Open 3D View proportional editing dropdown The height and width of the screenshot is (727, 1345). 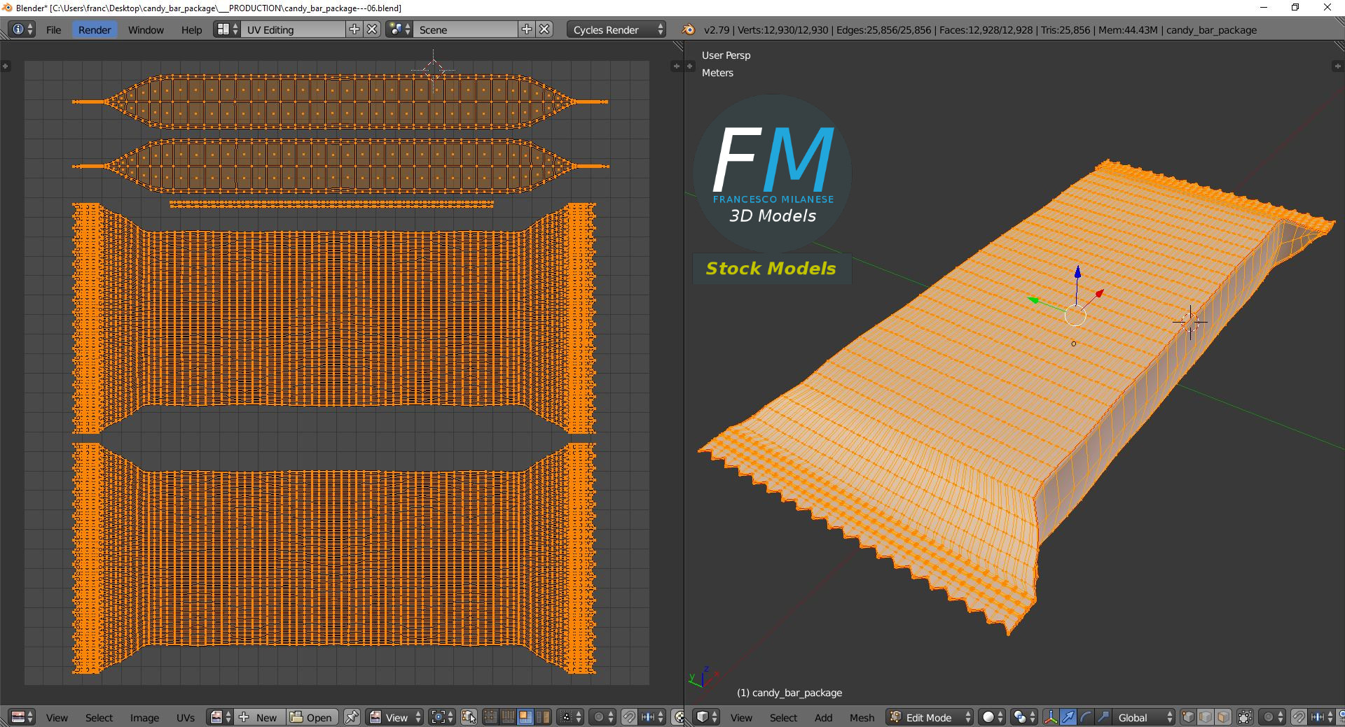(x=1272, y=717)
